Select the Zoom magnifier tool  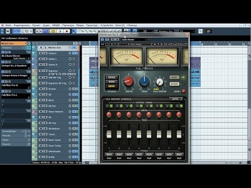[95, 31]
